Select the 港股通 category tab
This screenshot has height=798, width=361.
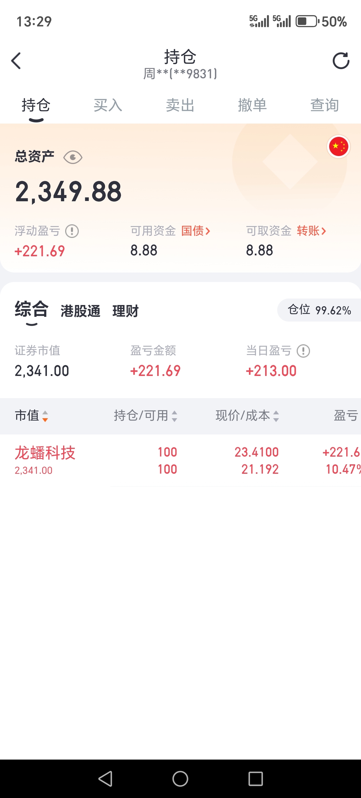[80, 311]
